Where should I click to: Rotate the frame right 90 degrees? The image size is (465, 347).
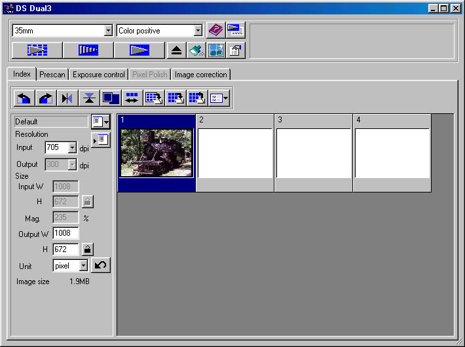click(x=46, y=98)
